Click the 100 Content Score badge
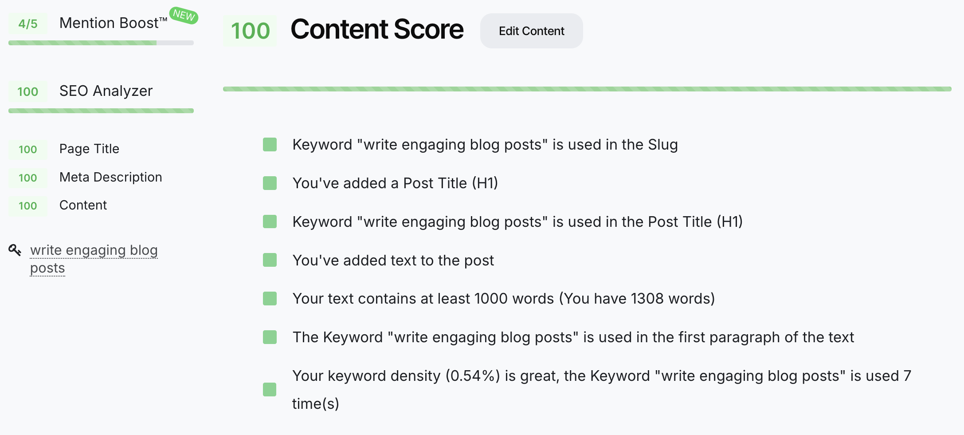 click(x=250, y=31)
